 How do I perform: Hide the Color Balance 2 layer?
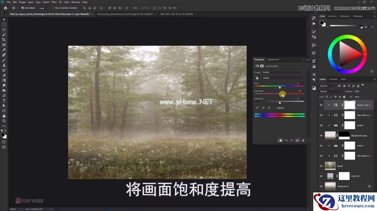(321, 115)
